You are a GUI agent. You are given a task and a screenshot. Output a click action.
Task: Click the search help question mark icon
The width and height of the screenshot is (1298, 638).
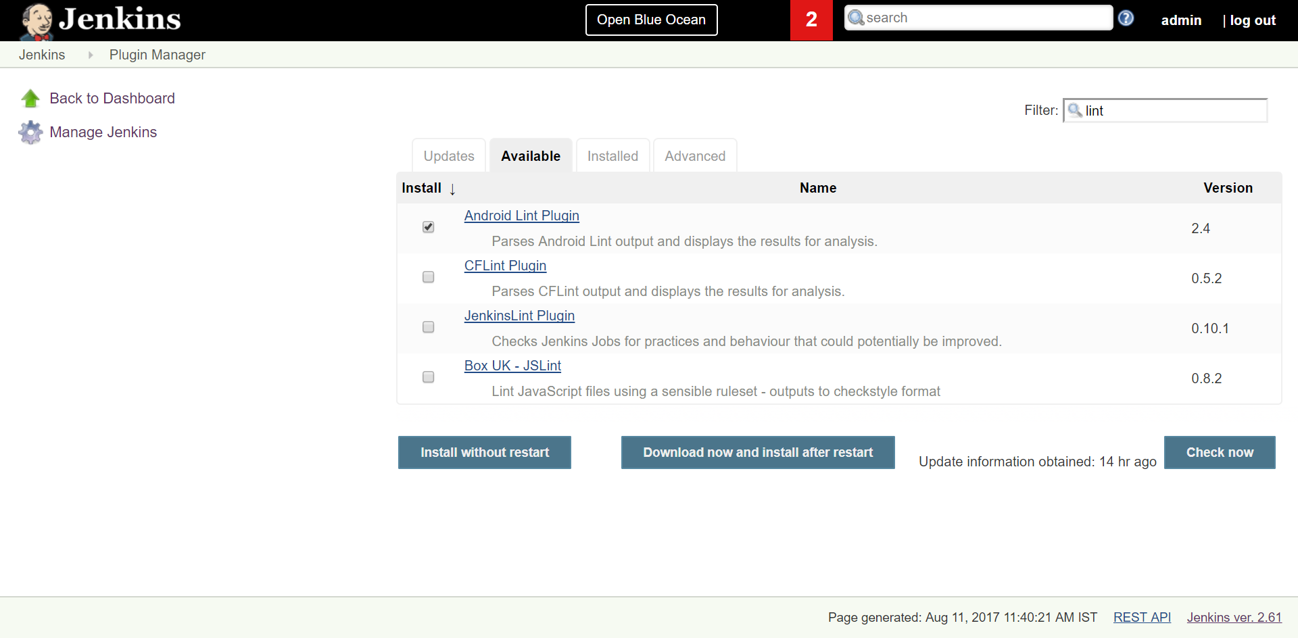pyautogui.click(x=1126, y=18)
